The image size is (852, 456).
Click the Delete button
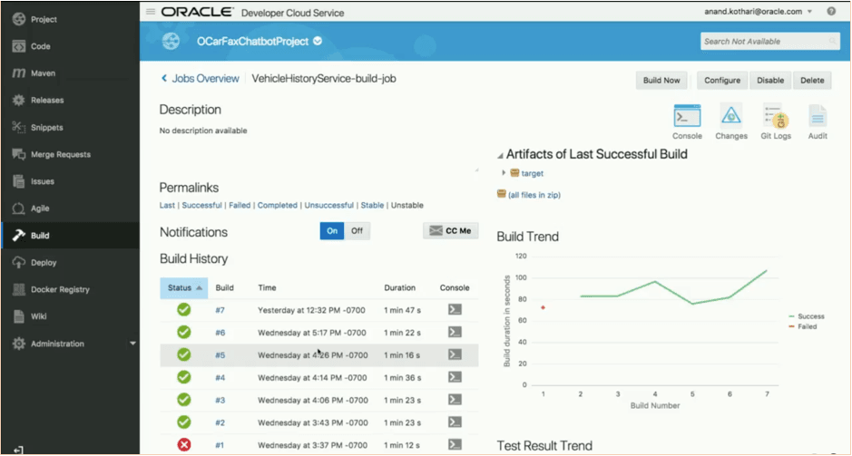pyautogui.click(x=812, y=81)
